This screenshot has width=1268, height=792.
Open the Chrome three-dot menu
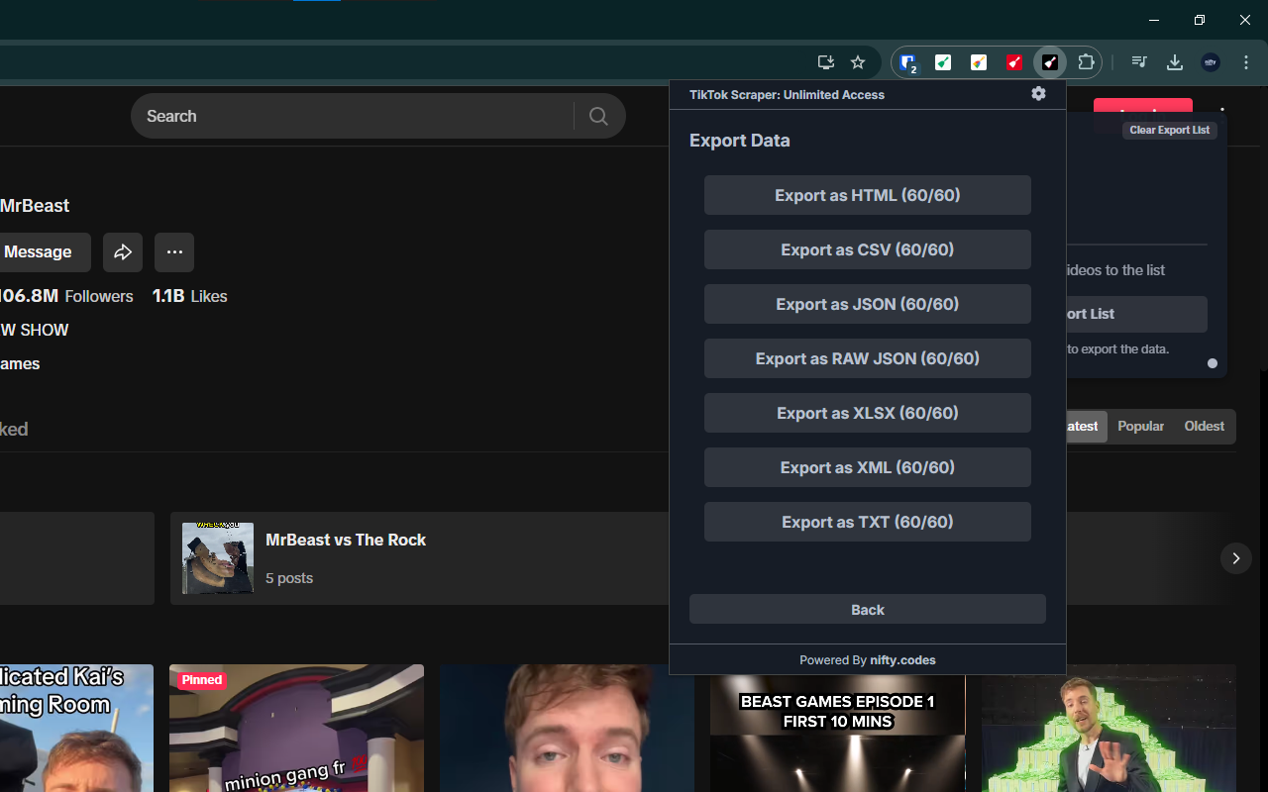pyautogui.click(x=1245, y=62)
